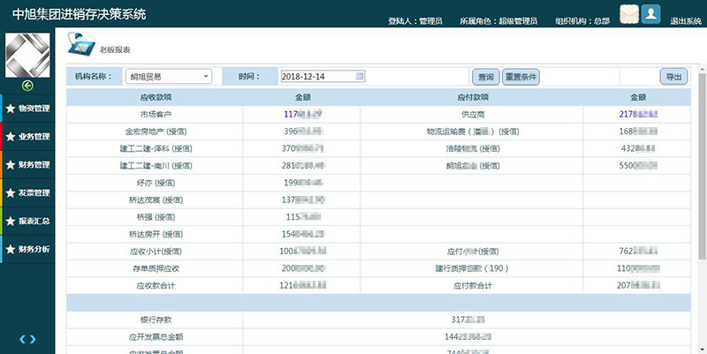
Task: Click 应收款合计 amount starting 121
Action: coord(302,285)
